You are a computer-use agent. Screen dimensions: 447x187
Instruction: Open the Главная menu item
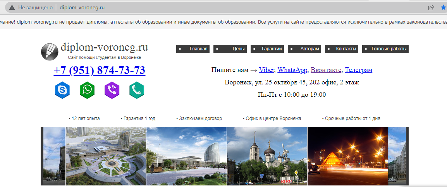(193, 49)
